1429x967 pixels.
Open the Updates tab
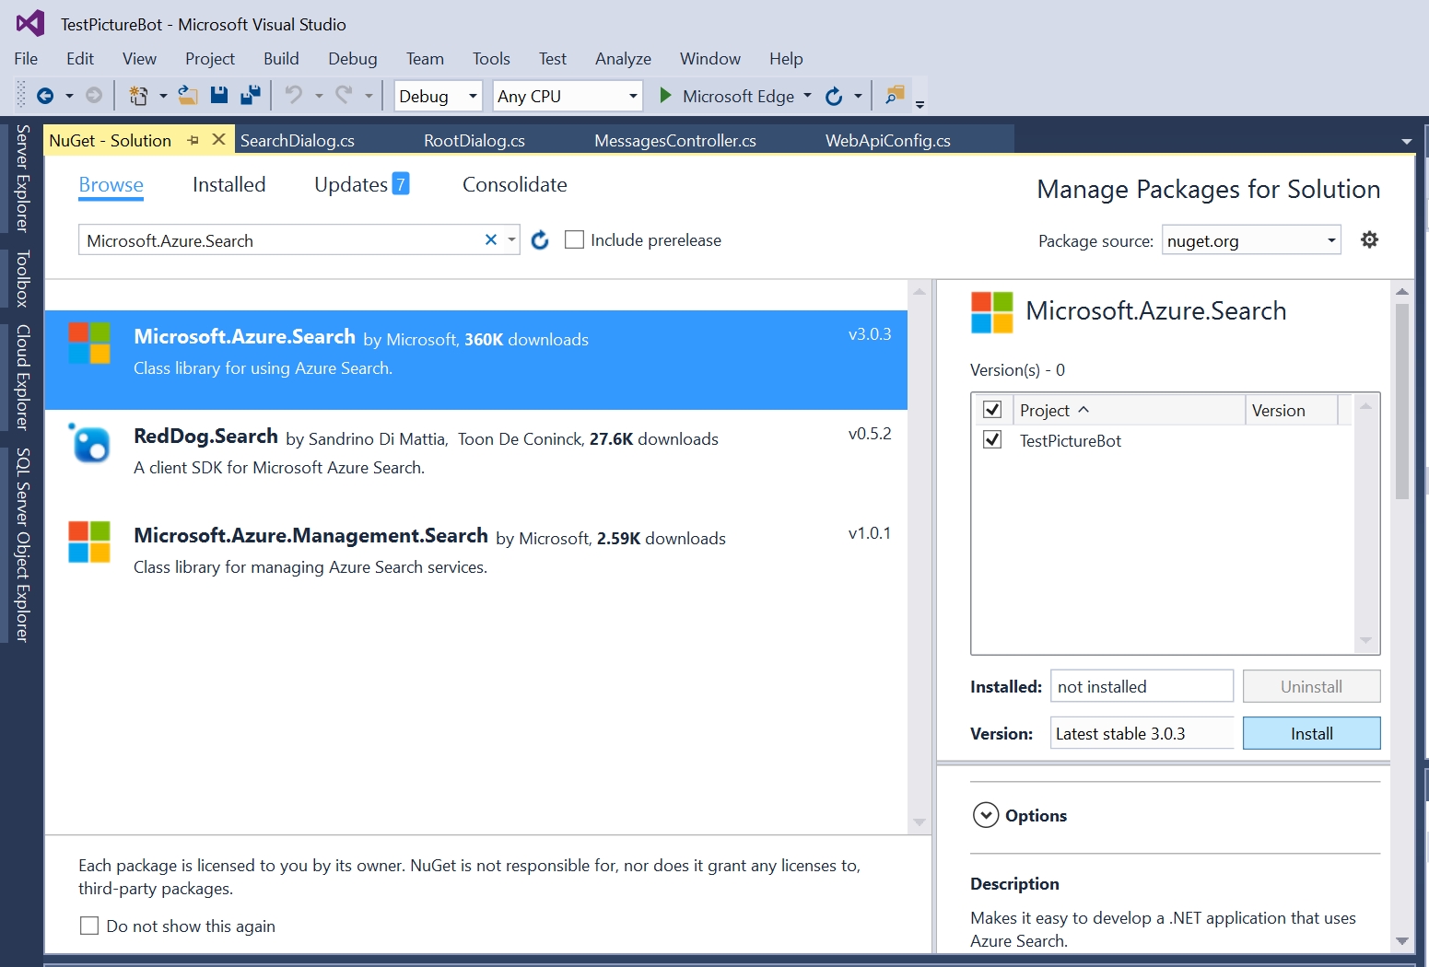click(x=351, y=184)
